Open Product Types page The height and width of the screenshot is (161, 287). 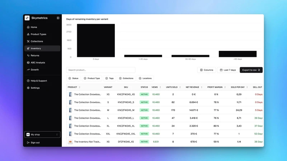tap(42, 34)
